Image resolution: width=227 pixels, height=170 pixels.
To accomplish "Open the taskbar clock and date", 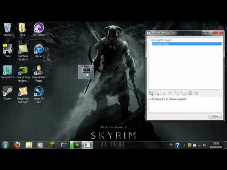I will click(x=216, y=145).
